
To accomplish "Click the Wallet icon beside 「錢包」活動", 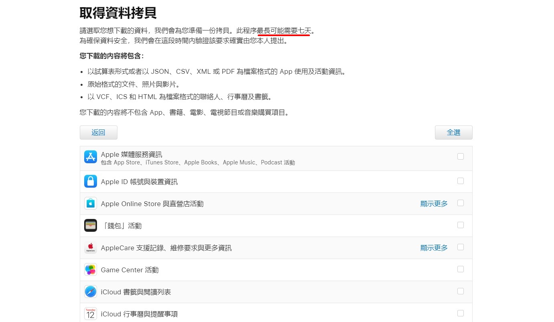I will pyautogui.click(x=91, y=225).
